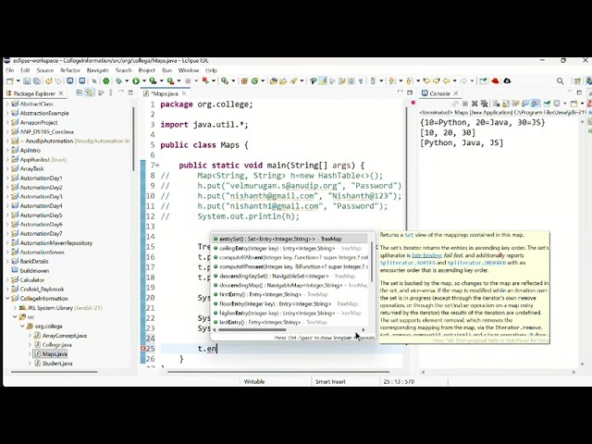Image resolution: width=592 pixels, height=444 pixels.
Task: Click the New Java Class icon
Action: click(255, 80)
